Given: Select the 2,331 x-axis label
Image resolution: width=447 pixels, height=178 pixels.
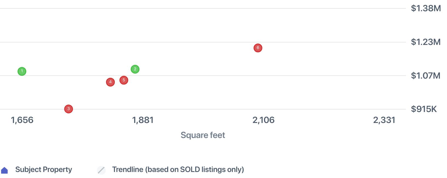Looking at the screenshot, I should (x=384, y=120).
